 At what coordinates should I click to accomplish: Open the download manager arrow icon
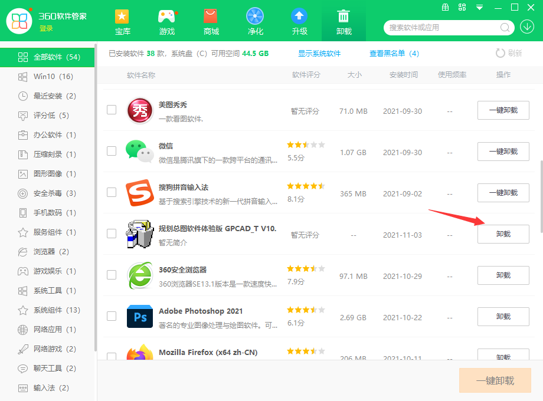click(x=526, y=27)
